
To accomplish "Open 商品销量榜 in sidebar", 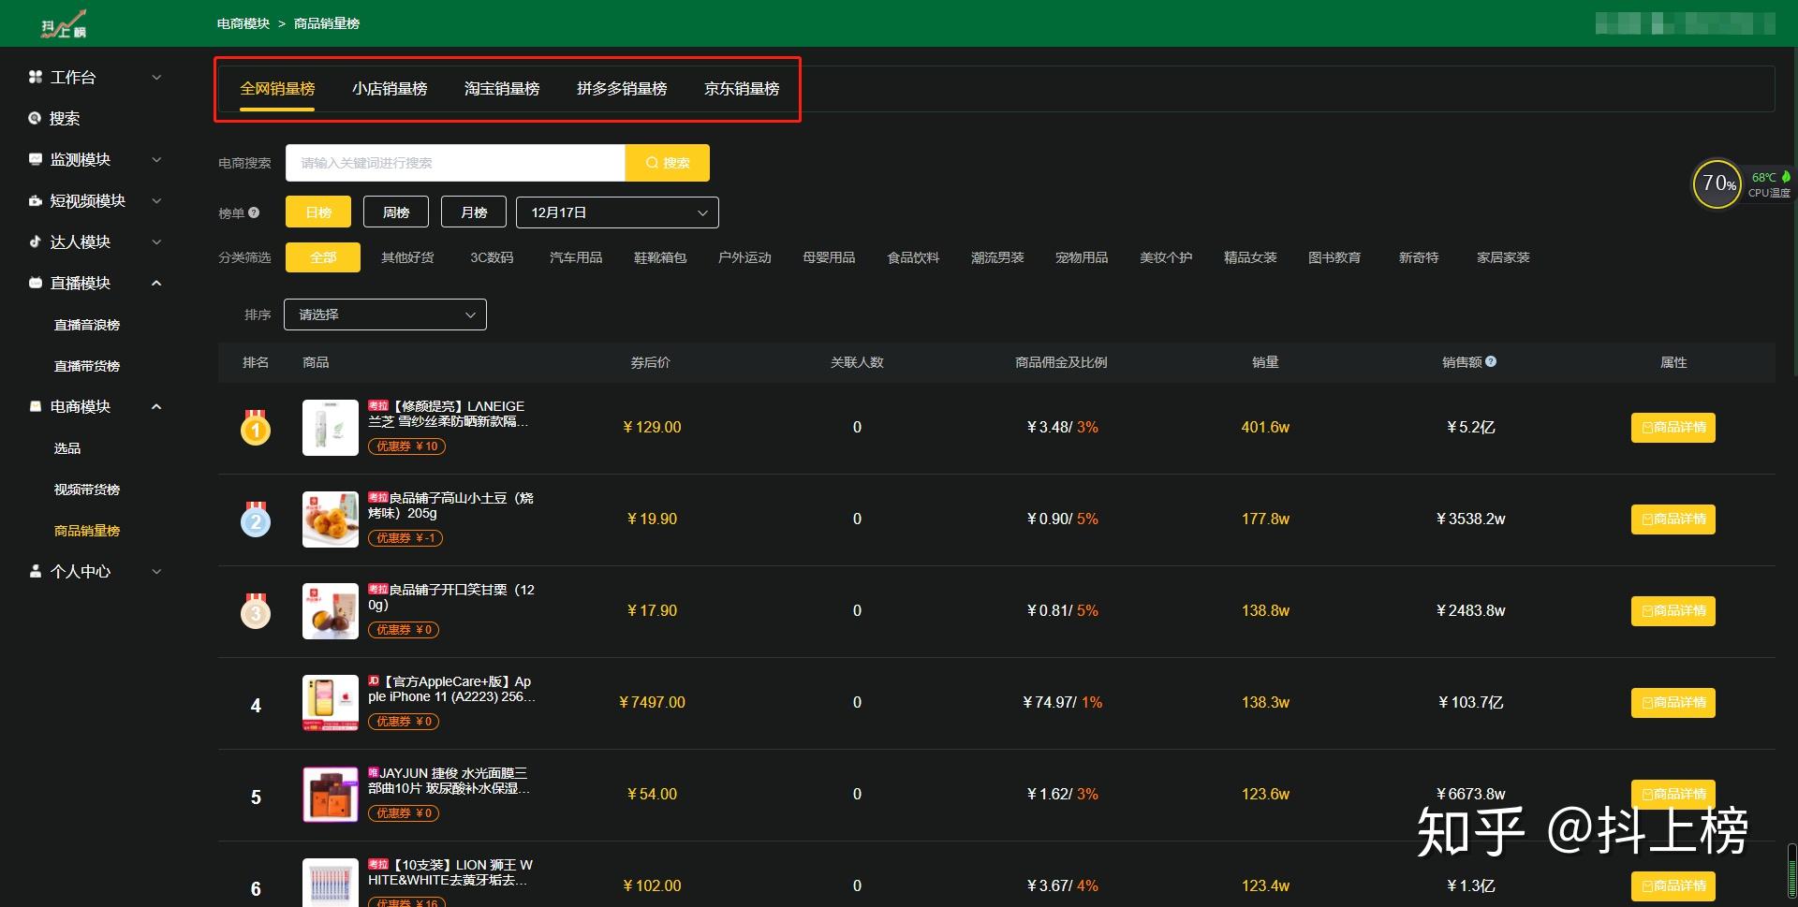I will tap(87, 531).
